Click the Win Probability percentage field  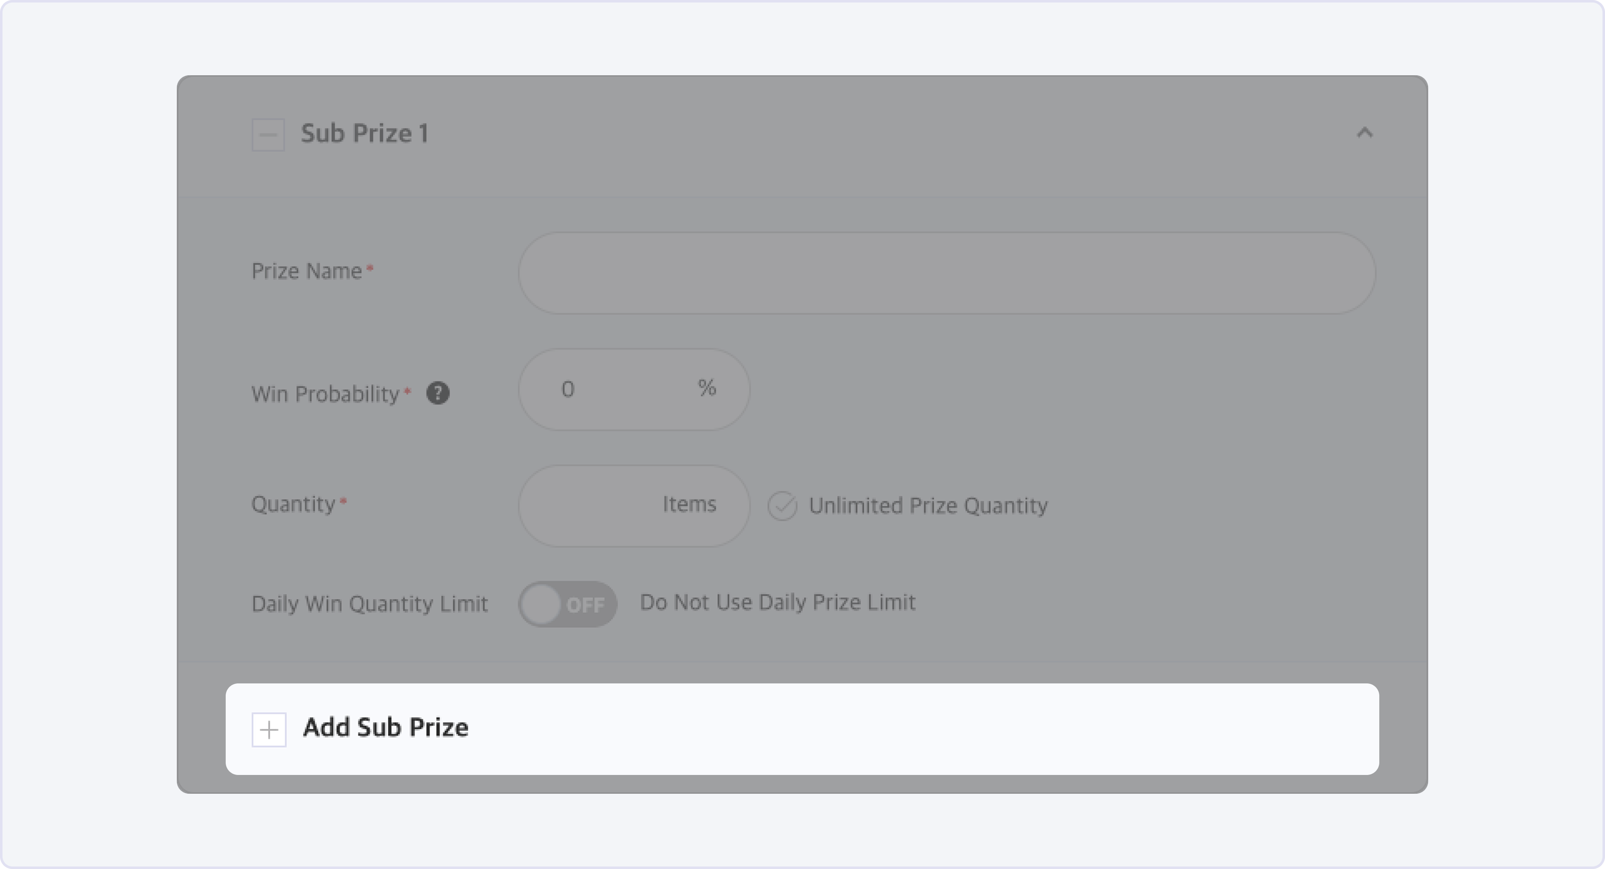coord(611,389)
